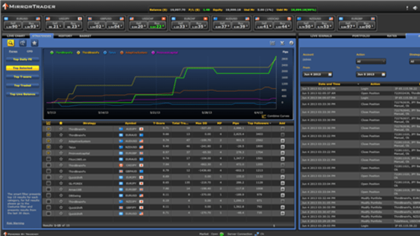Open the Rates tab
This screenshot has width=420, height=236.
click(x=392, y=36)
